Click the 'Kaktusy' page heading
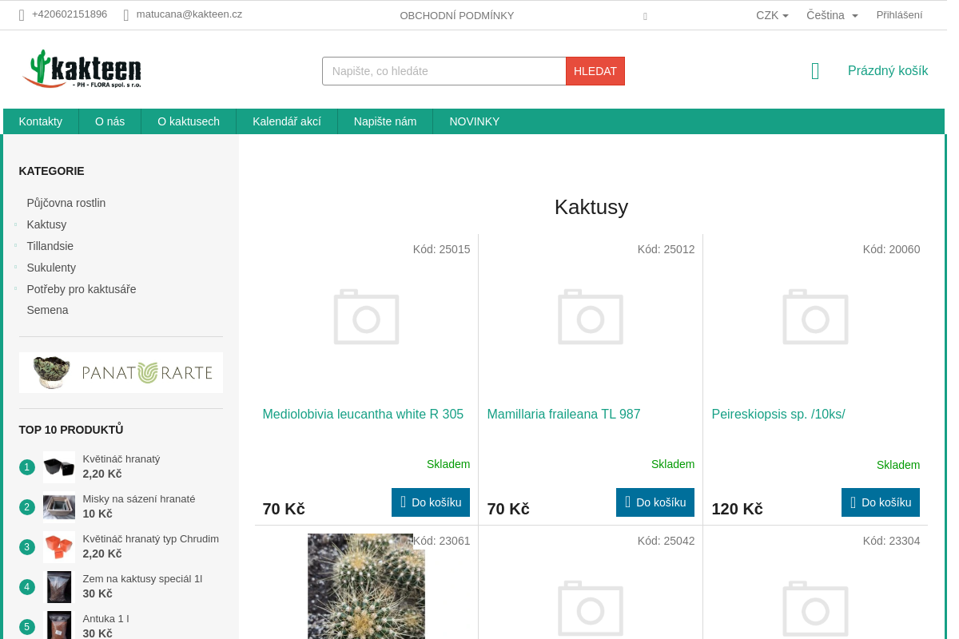 tap(591, 207)
